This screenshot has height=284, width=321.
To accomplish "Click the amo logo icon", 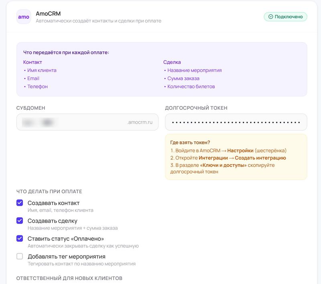I will pyautogui.click(x=24, y=17).
